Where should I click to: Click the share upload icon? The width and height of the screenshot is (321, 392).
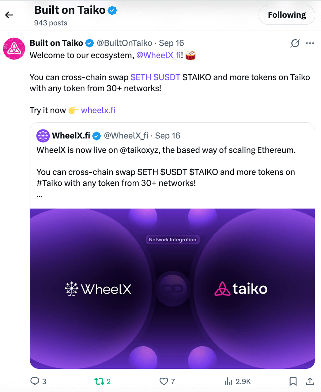[x=310, y=381]
